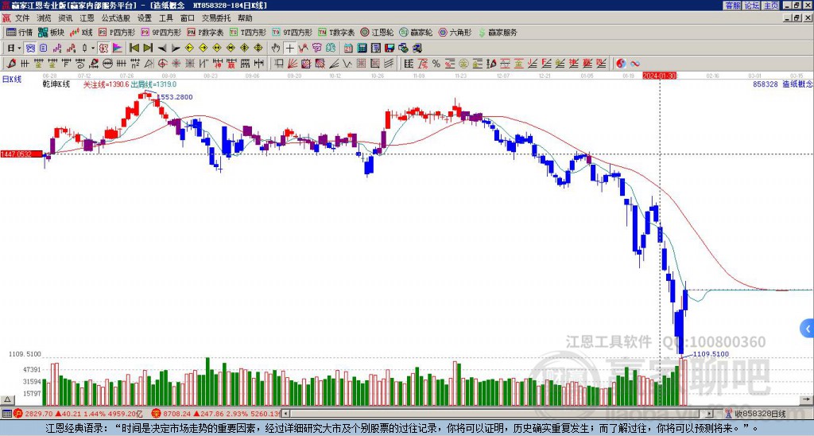Open the 设置 menu

[x=145, y=18]
